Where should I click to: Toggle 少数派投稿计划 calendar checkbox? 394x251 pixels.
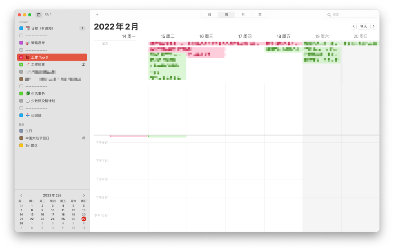[21, 101]
